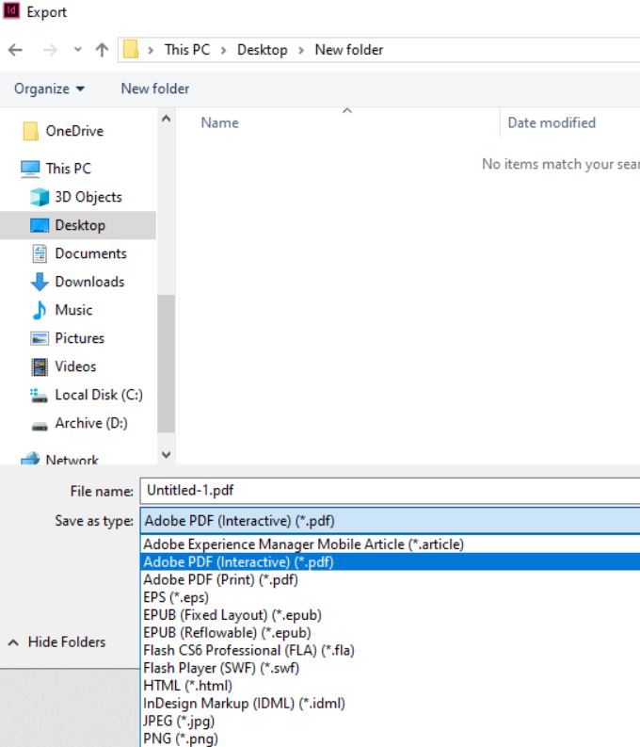Select Music library in sidebar
The width and height of the screenshot is (640, 747).
click(72, 310)
